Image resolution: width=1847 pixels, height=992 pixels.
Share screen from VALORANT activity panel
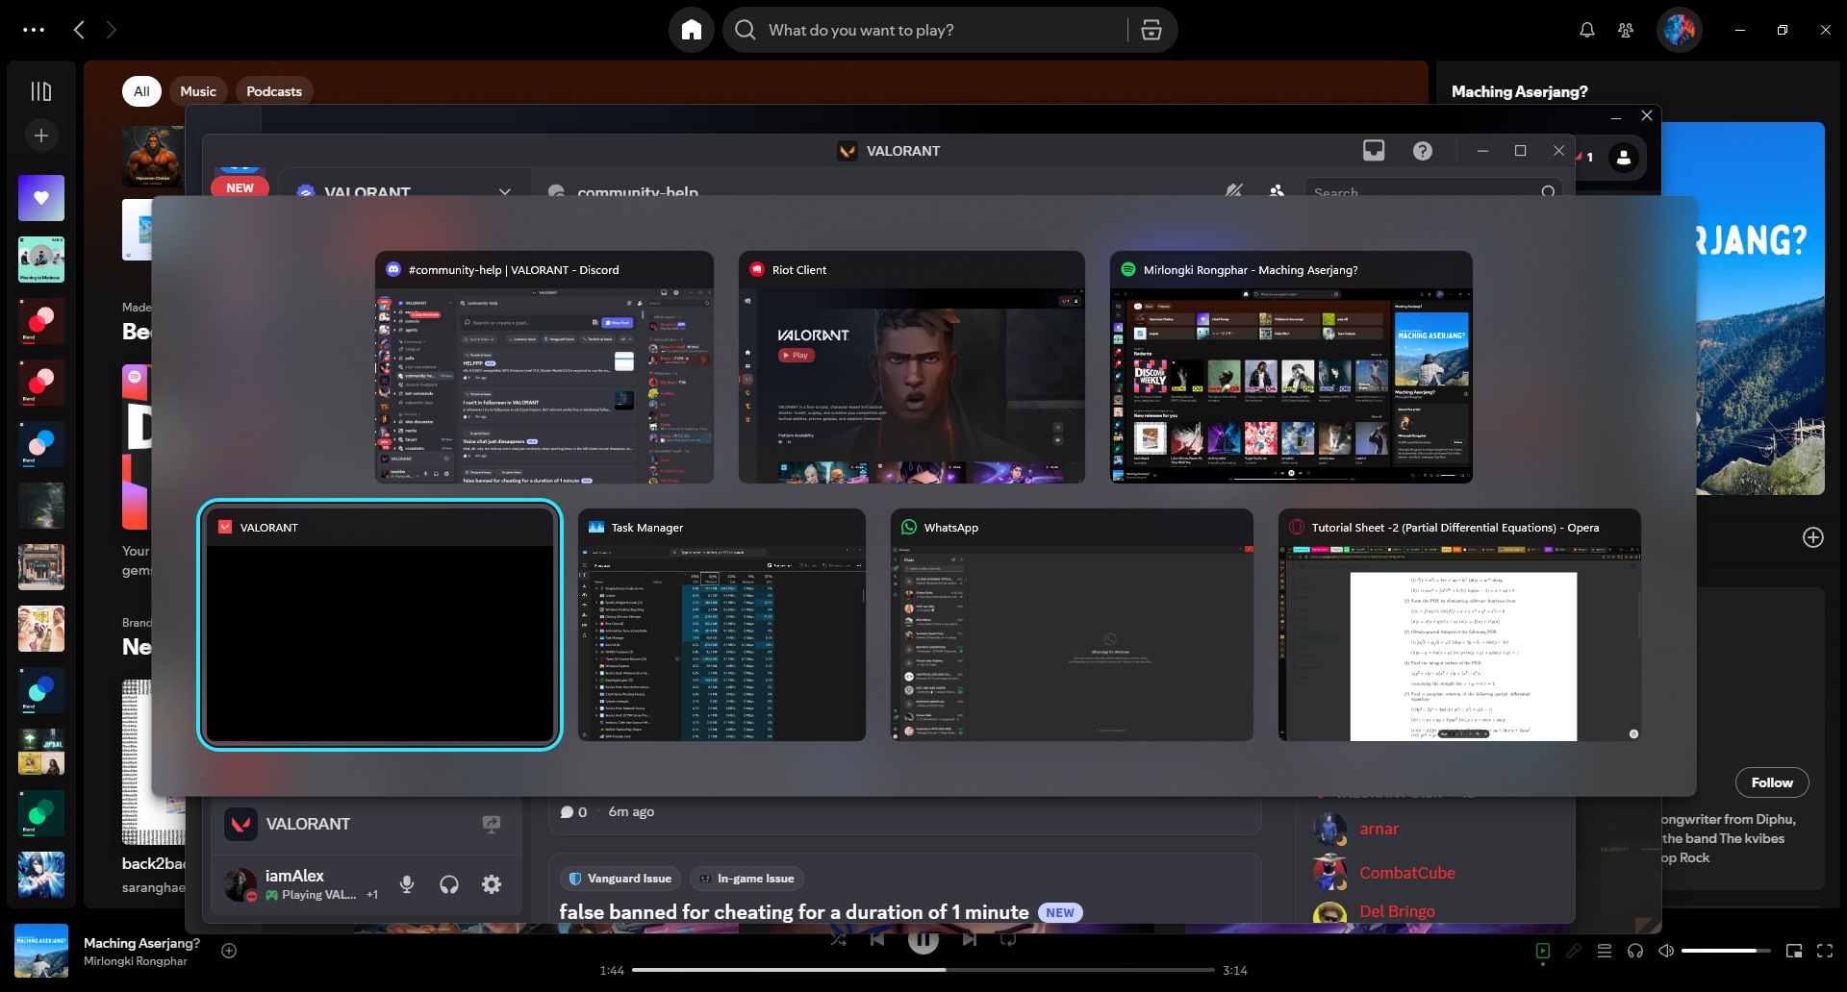pyautogui.click(x=492, y=824)
